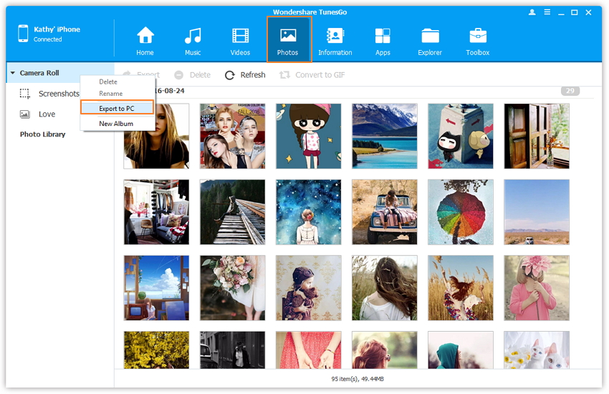This screenshot has width=609, height=394.
Task: Go to the Music section
Action: coord(193,36)
